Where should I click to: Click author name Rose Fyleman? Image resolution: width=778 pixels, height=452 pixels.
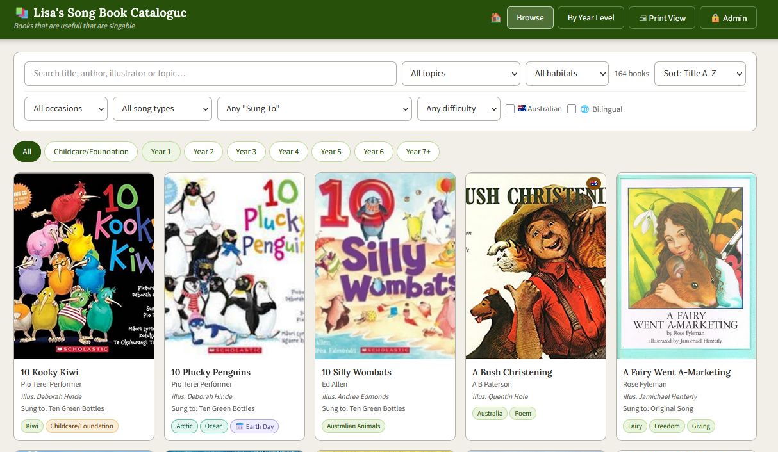[x=645, y=384]
